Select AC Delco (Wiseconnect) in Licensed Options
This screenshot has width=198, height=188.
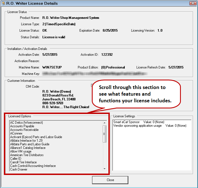click(x=27, y=123)
